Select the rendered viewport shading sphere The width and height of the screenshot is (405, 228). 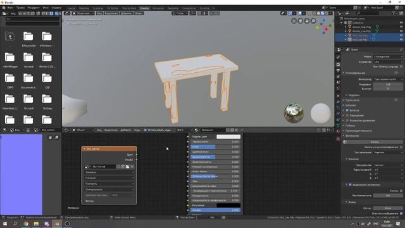(327, 13)
